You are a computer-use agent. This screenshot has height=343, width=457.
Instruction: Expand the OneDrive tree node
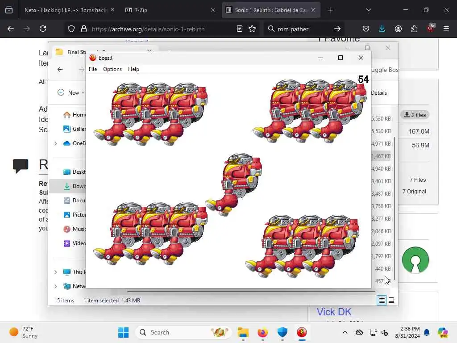click(x=56, y=143)
